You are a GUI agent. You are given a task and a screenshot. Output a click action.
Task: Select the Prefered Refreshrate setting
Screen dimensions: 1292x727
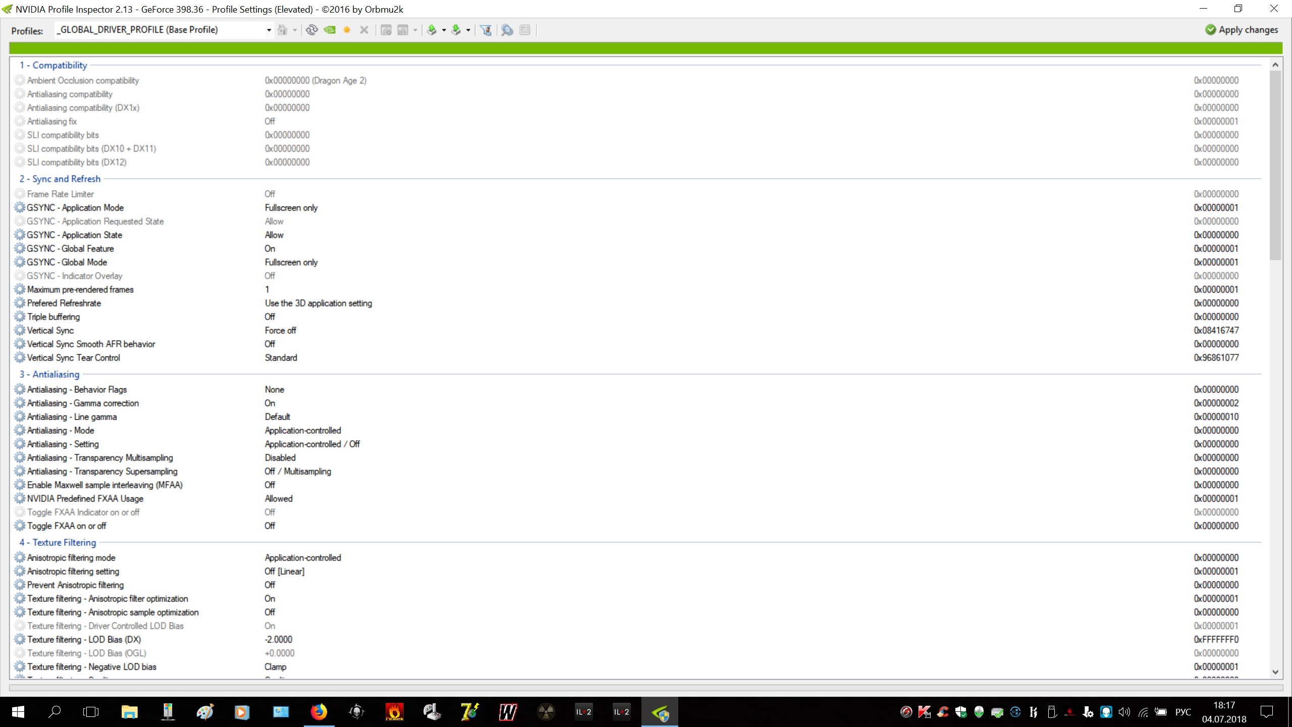tap(638, 303)
